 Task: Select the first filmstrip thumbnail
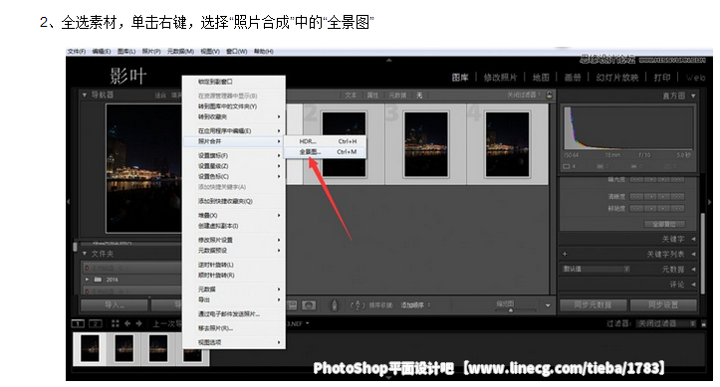(x=90, y=348)
